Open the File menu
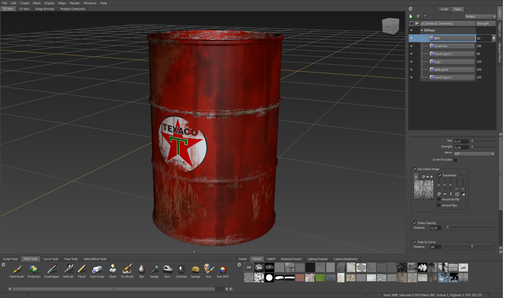 click(x=5, y=3)
